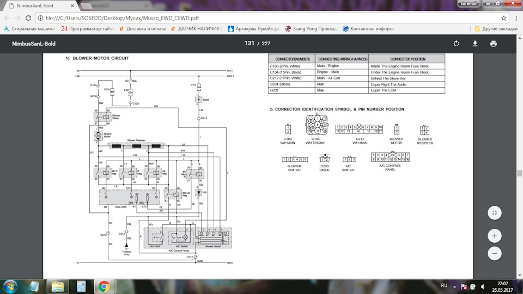
Task: Click Upper The ECM cell
Action: [x=406, y=90]
